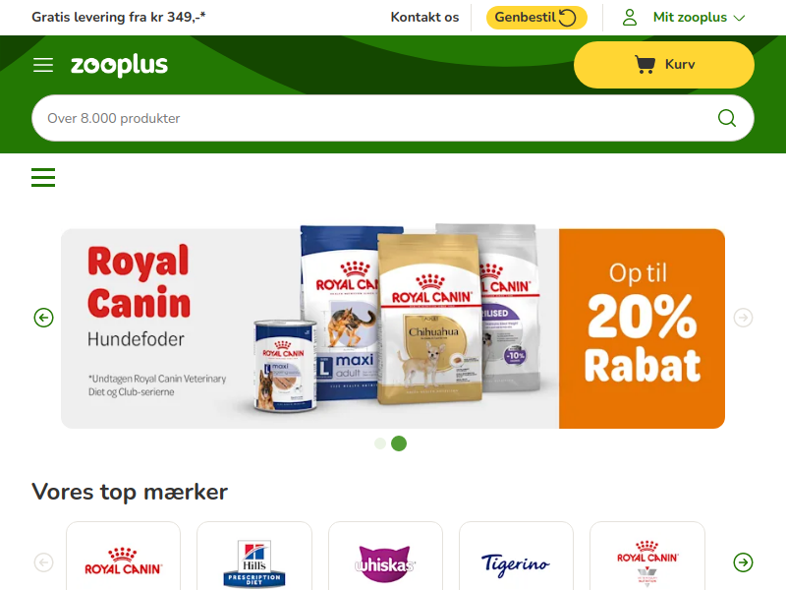Open the white hamburger menu beside zooplus logo
This screenshot has height=590, width=786.
[43, 65]
